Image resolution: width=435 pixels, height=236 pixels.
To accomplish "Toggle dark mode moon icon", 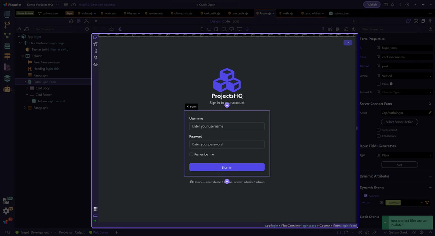I will 120,29.
